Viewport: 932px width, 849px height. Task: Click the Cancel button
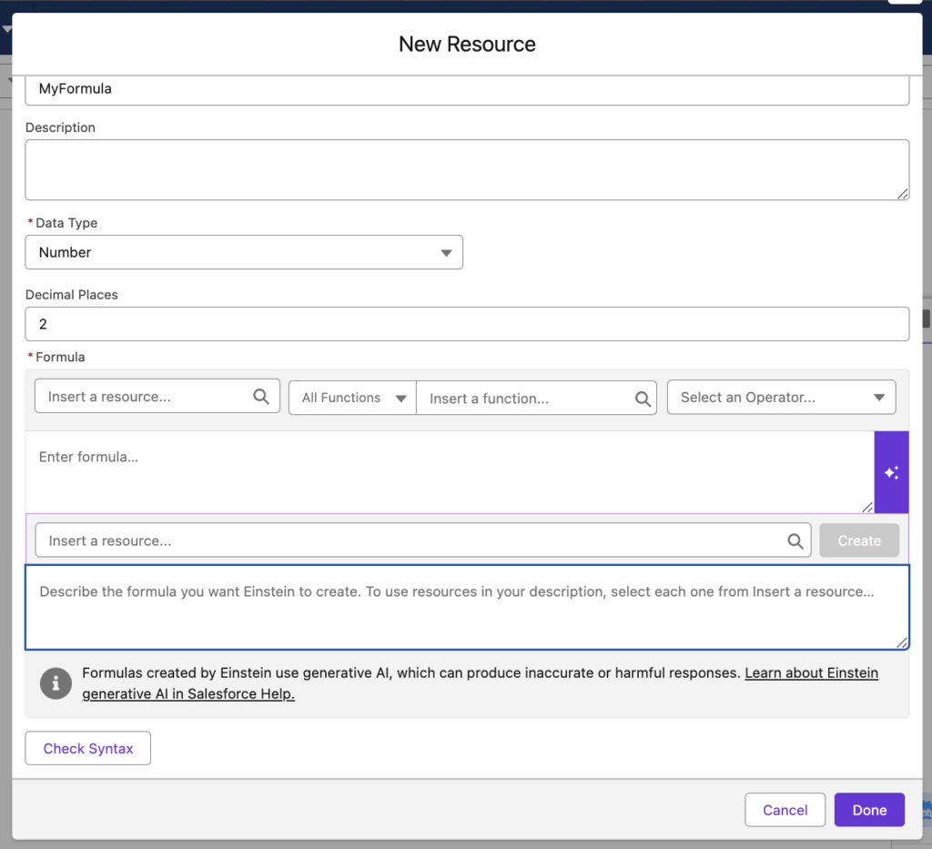[785, 810]
